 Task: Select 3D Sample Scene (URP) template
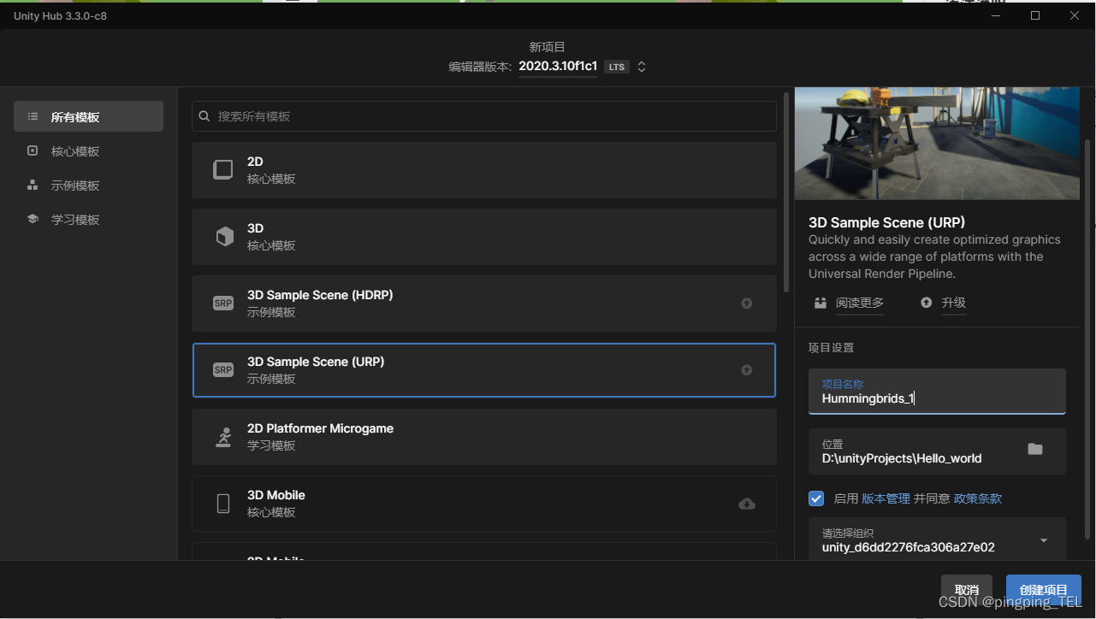coord(484,370)
